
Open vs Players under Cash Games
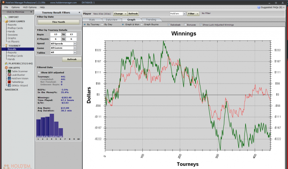14,42
